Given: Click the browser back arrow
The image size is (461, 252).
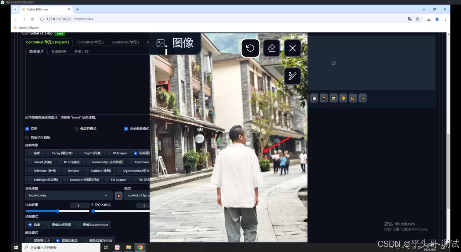Looking at the screenshot, I should coord(16,19).
